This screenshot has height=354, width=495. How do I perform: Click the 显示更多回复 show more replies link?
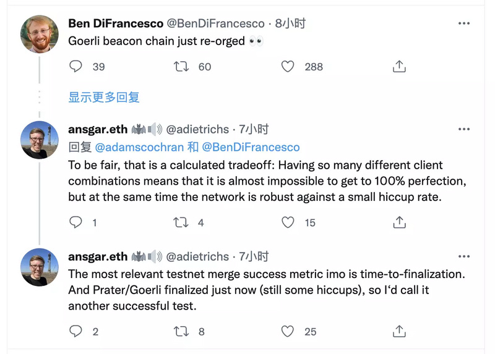[x=104, y=97]
